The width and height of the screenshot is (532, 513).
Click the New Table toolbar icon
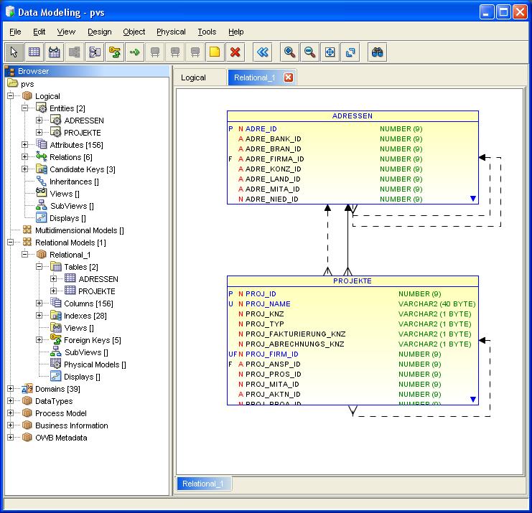pos(34,52)
